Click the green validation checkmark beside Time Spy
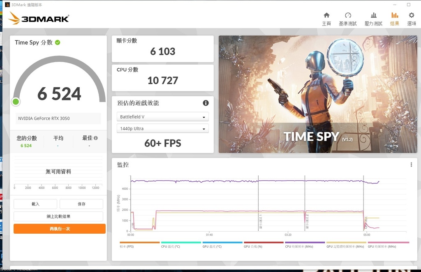 (58, 42)
